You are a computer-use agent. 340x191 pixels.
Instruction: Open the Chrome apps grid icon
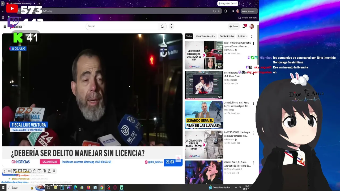point(3,18)
